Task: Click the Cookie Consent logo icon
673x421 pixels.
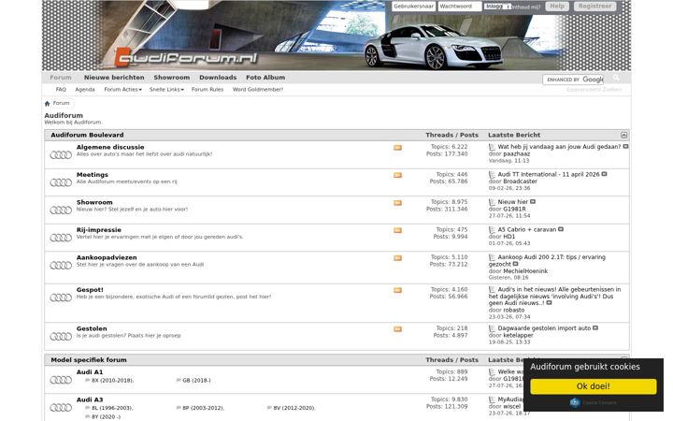Action: click(575, 402)
